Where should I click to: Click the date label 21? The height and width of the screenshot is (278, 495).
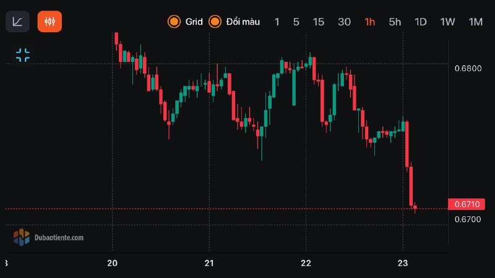pos(209,263)
